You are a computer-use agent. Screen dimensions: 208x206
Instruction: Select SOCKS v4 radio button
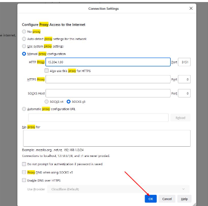click(47, 102)
